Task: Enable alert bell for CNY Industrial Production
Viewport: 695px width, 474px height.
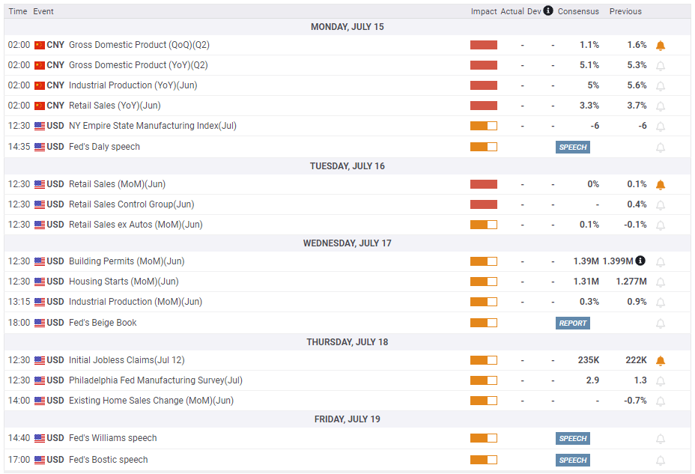Action: 660,86
